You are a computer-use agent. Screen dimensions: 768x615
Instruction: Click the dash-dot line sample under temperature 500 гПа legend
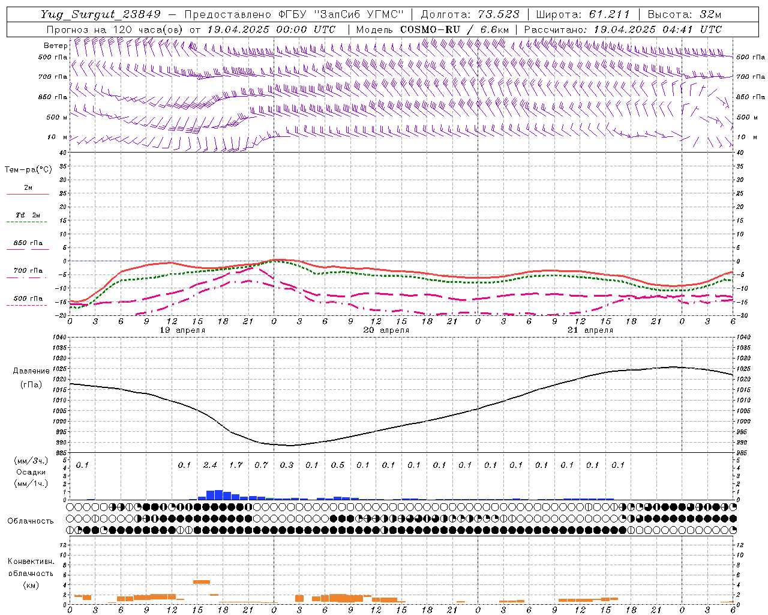27,305
